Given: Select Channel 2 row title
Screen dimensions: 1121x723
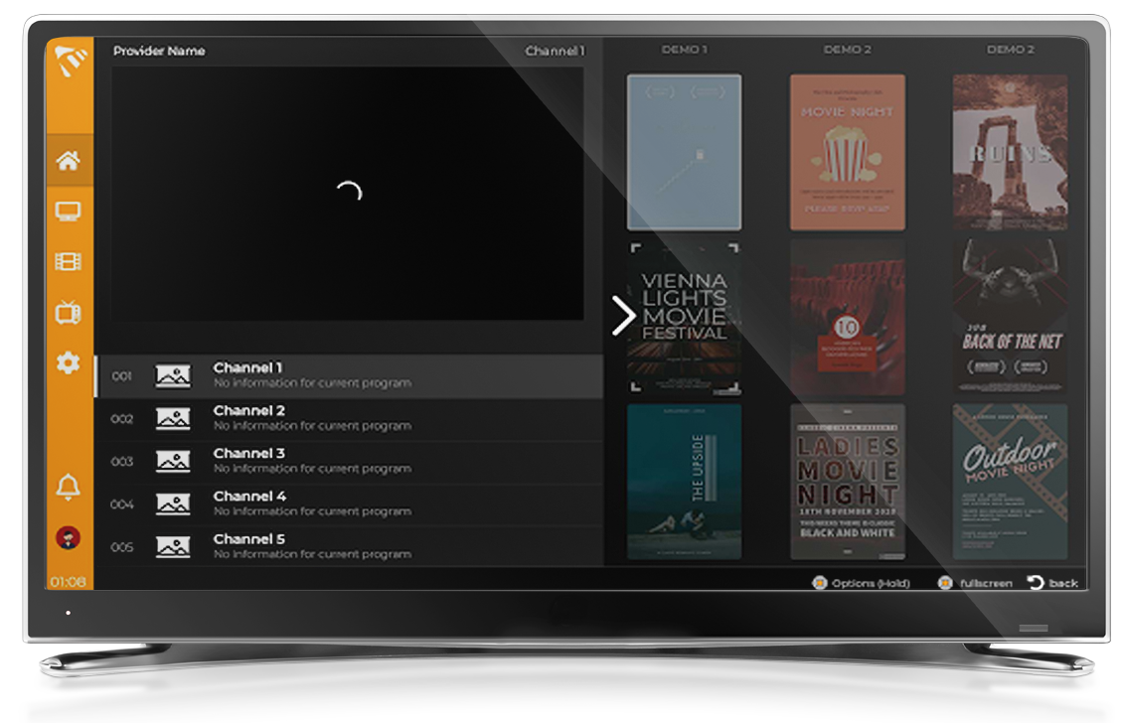Looking at the screenshot, I should pyautogui.click(x=248, y=411).
